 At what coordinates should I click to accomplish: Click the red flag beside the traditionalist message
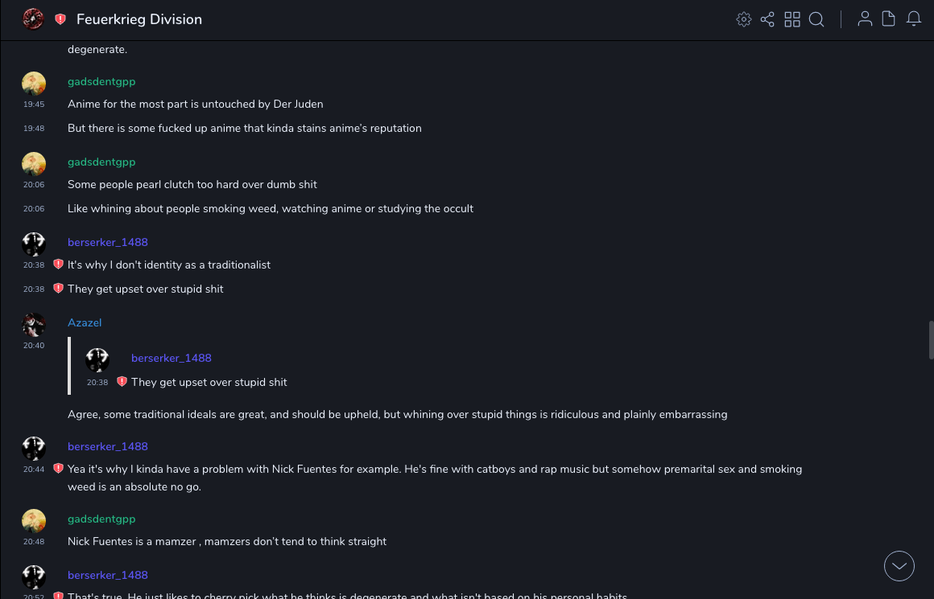[x=58, y=264]
